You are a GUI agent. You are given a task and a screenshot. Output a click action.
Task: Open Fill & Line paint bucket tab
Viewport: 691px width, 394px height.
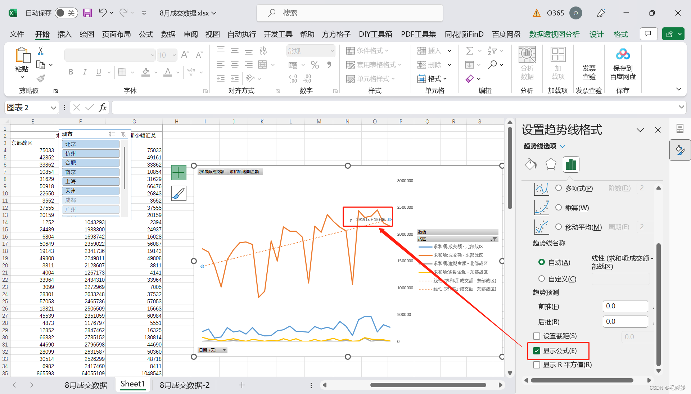531,164
